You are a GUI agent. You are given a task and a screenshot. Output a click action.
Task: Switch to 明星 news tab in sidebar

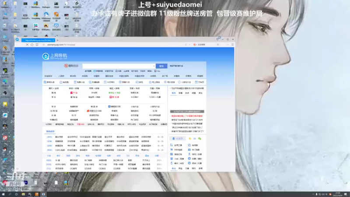[194, 93]
